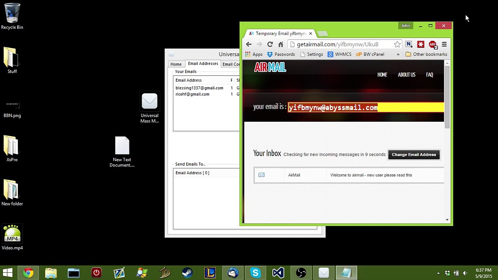This screenshot has height=280, width=498.
Task: Click the Change Email Address button
Action: [414, 155]
